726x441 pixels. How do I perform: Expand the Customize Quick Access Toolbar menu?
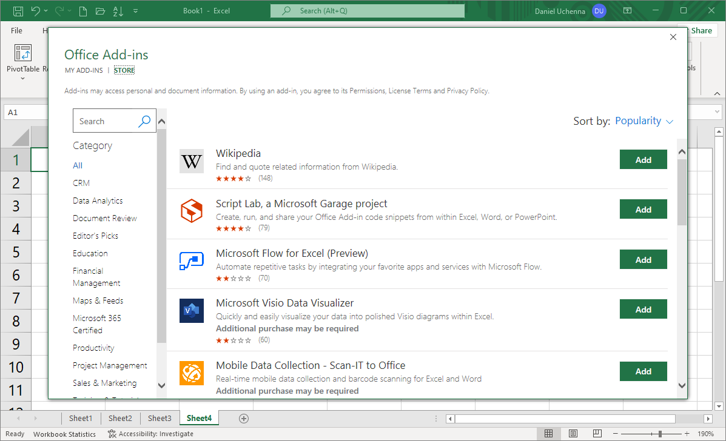[135, 11]
